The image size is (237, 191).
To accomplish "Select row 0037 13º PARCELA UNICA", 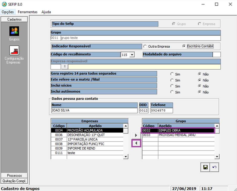I will tap(87, 139).
